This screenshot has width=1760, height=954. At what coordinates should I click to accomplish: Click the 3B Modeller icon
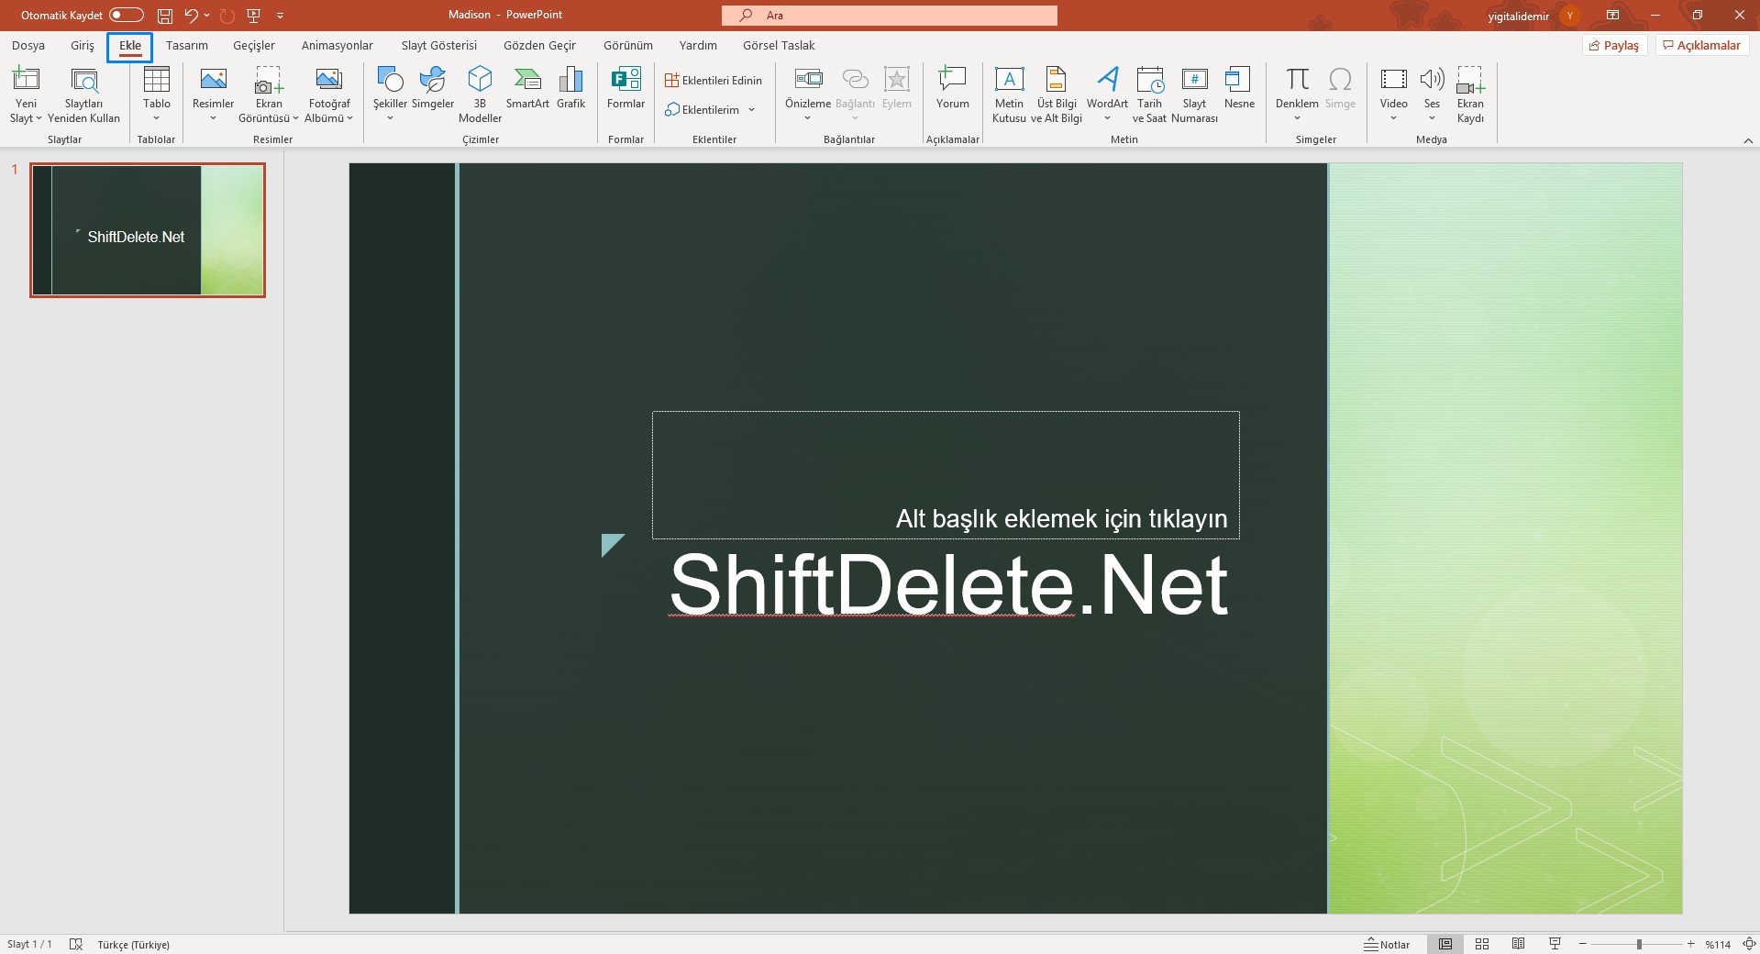pos(480,81)
